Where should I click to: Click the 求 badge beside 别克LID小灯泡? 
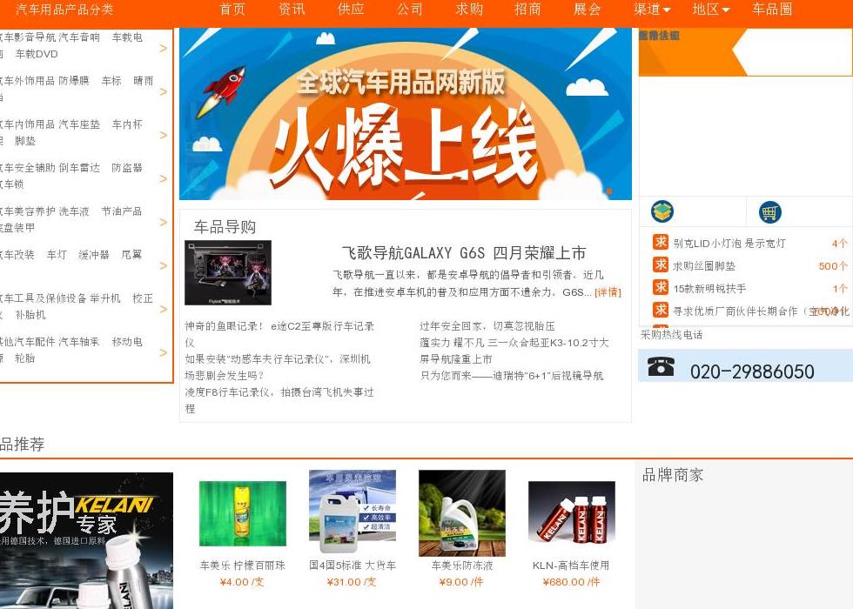[661, 242]
